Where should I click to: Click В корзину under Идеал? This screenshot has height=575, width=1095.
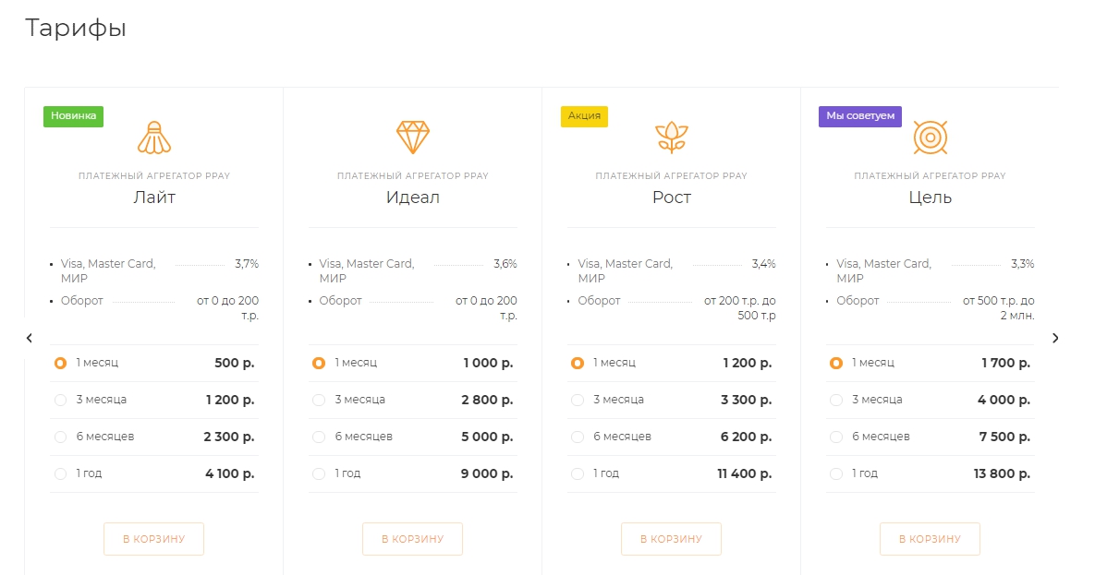(x=413, y=539)
